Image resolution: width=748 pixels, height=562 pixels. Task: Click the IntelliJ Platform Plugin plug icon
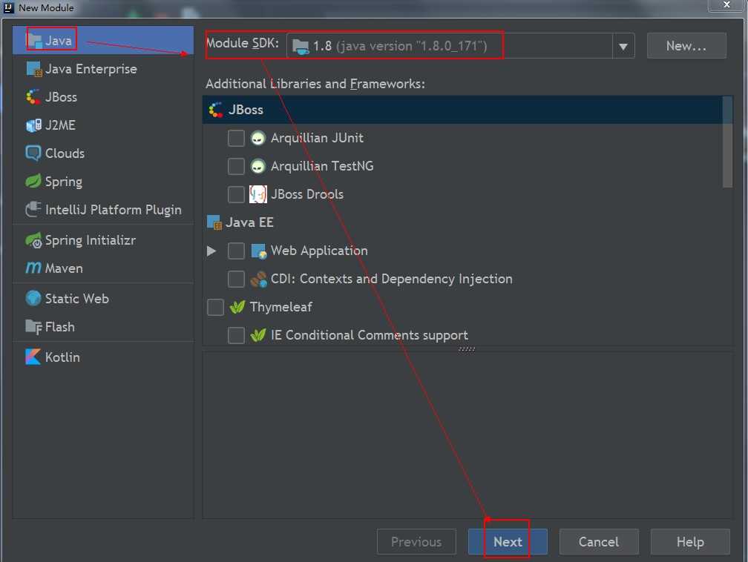[33, 209]
